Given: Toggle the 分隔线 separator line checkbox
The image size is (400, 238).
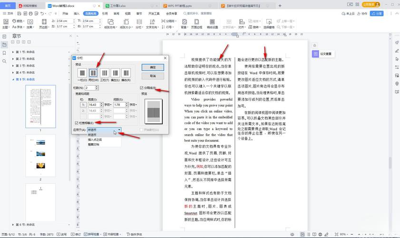Looking at the screenshot, I should click(x=142, y=88).
